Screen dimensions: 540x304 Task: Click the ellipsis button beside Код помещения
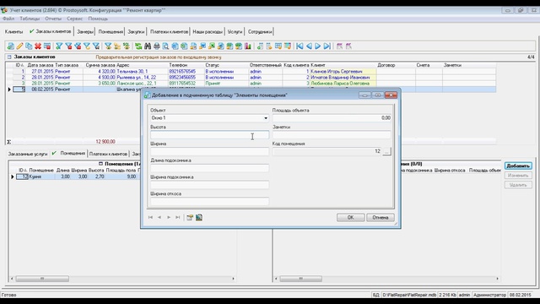386,151
